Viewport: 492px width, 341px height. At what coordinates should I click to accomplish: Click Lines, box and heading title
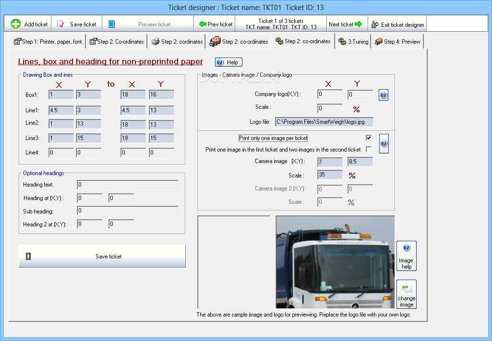coord(110,61)
